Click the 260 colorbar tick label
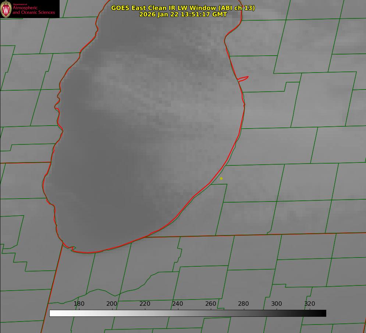The image size is (366, 333). [211, 304]
